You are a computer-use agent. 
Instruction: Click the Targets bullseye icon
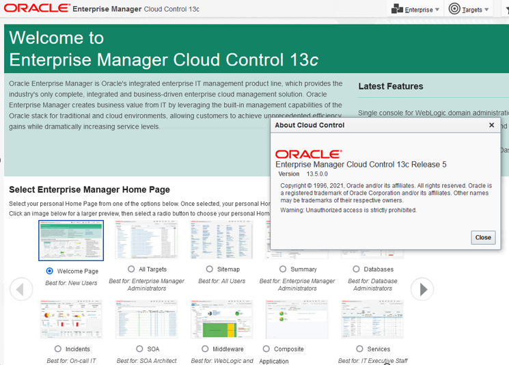click(x=454, y=9)
